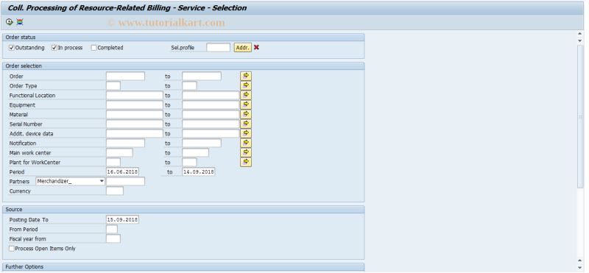Focus Plant for WorkCenter to field

[x=189, y=163]
